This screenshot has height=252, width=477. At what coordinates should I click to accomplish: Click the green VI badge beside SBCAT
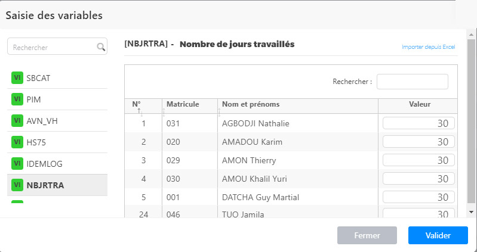[17, 77]
